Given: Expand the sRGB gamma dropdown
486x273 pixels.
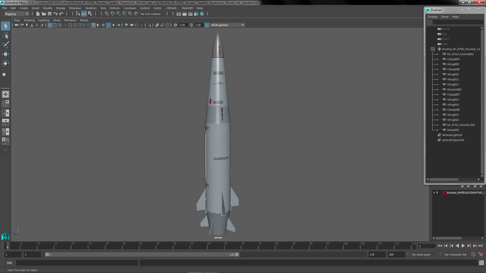Looking at the screenshot, I should pyautogui.click(x=242, y=25).
